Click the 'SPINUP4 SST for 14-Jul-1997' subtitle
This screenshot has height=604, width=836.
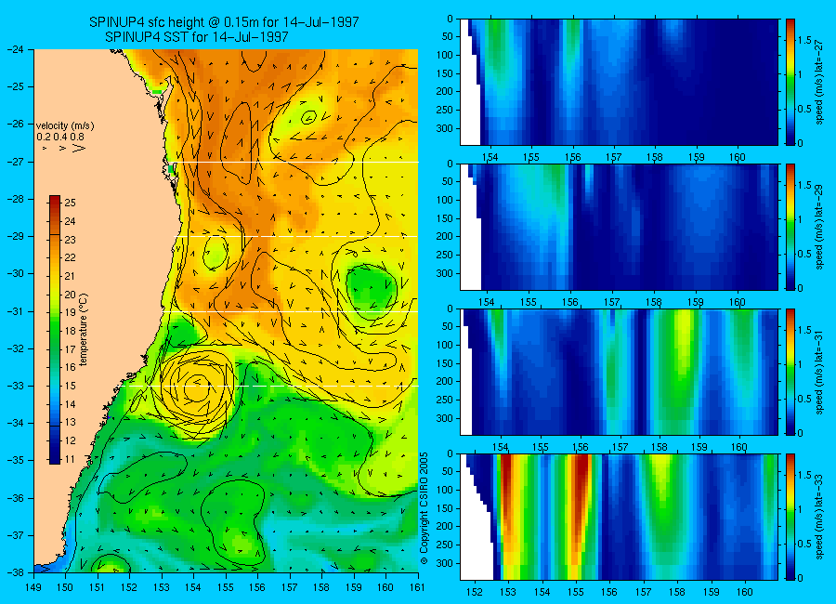point(197,37)
